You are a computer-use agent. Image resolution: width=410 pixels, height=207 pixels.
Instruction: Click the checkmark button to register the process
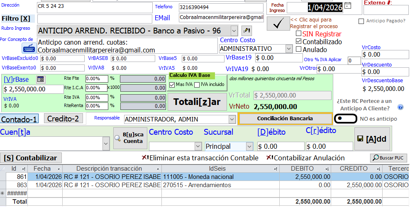pos(278,24)
